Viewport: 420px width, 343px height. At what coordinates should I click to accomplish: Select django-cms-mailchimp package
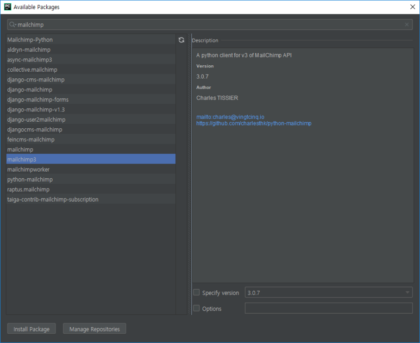91,79
